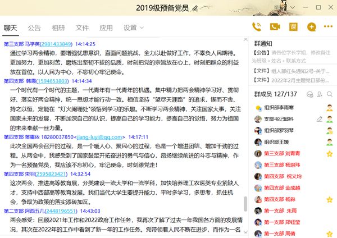337x238 pixels.
Task: Click star icon next to 第四支部 杨淼
Action: click(x=330, y=200)
